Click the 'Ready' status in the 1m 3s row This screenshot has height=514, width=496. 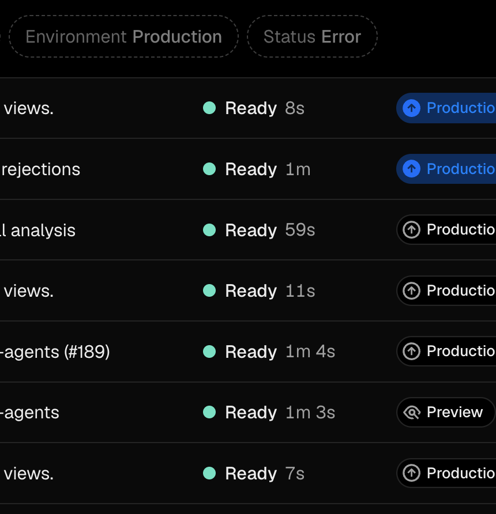(251, 413)
